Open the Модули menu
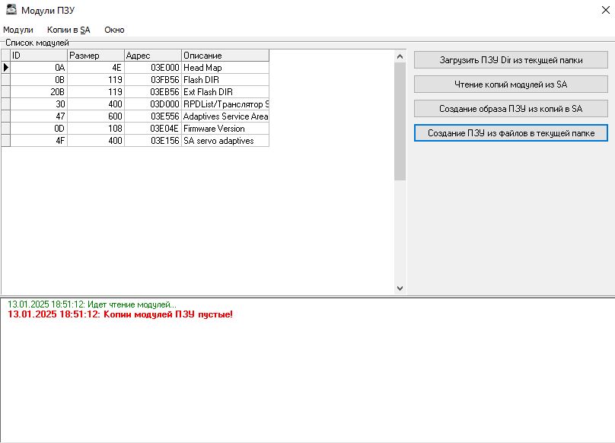The height and width of the screenshot is (443, 615). coord(18,30)
